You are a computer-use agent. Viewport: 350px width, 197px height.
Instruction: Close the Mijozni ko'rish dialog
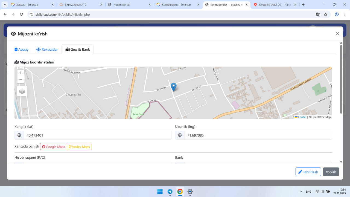point(337,34)
